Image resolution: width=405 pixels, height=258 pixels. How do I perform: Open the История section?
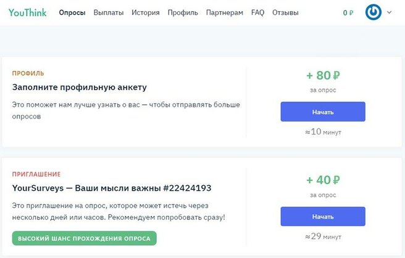pos(146,12)
